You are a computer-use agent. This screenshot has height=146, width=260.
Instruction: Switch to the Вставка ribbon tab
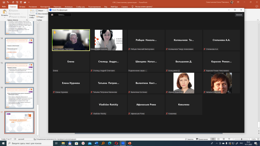[22, 7]
